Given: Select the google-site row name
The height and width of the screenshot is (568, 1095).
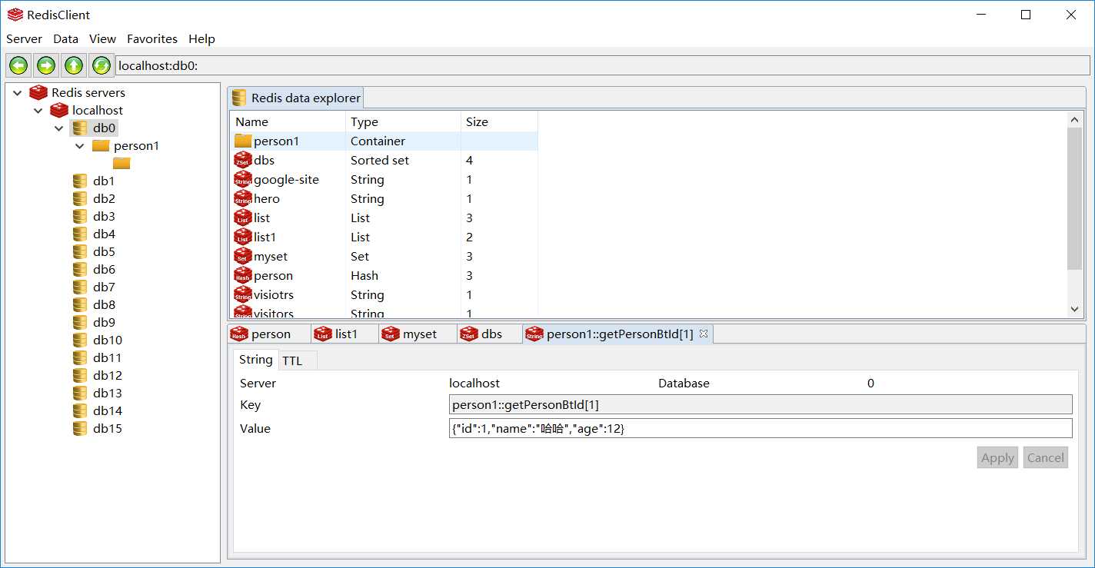Looking at the screenshot, I should (286, 179).
